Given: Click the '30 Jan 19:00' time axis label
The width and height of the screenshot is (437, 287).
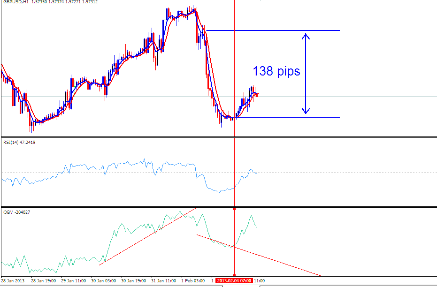Looking at the screenshot, I should pyautogui.click(x=133, y=280).
